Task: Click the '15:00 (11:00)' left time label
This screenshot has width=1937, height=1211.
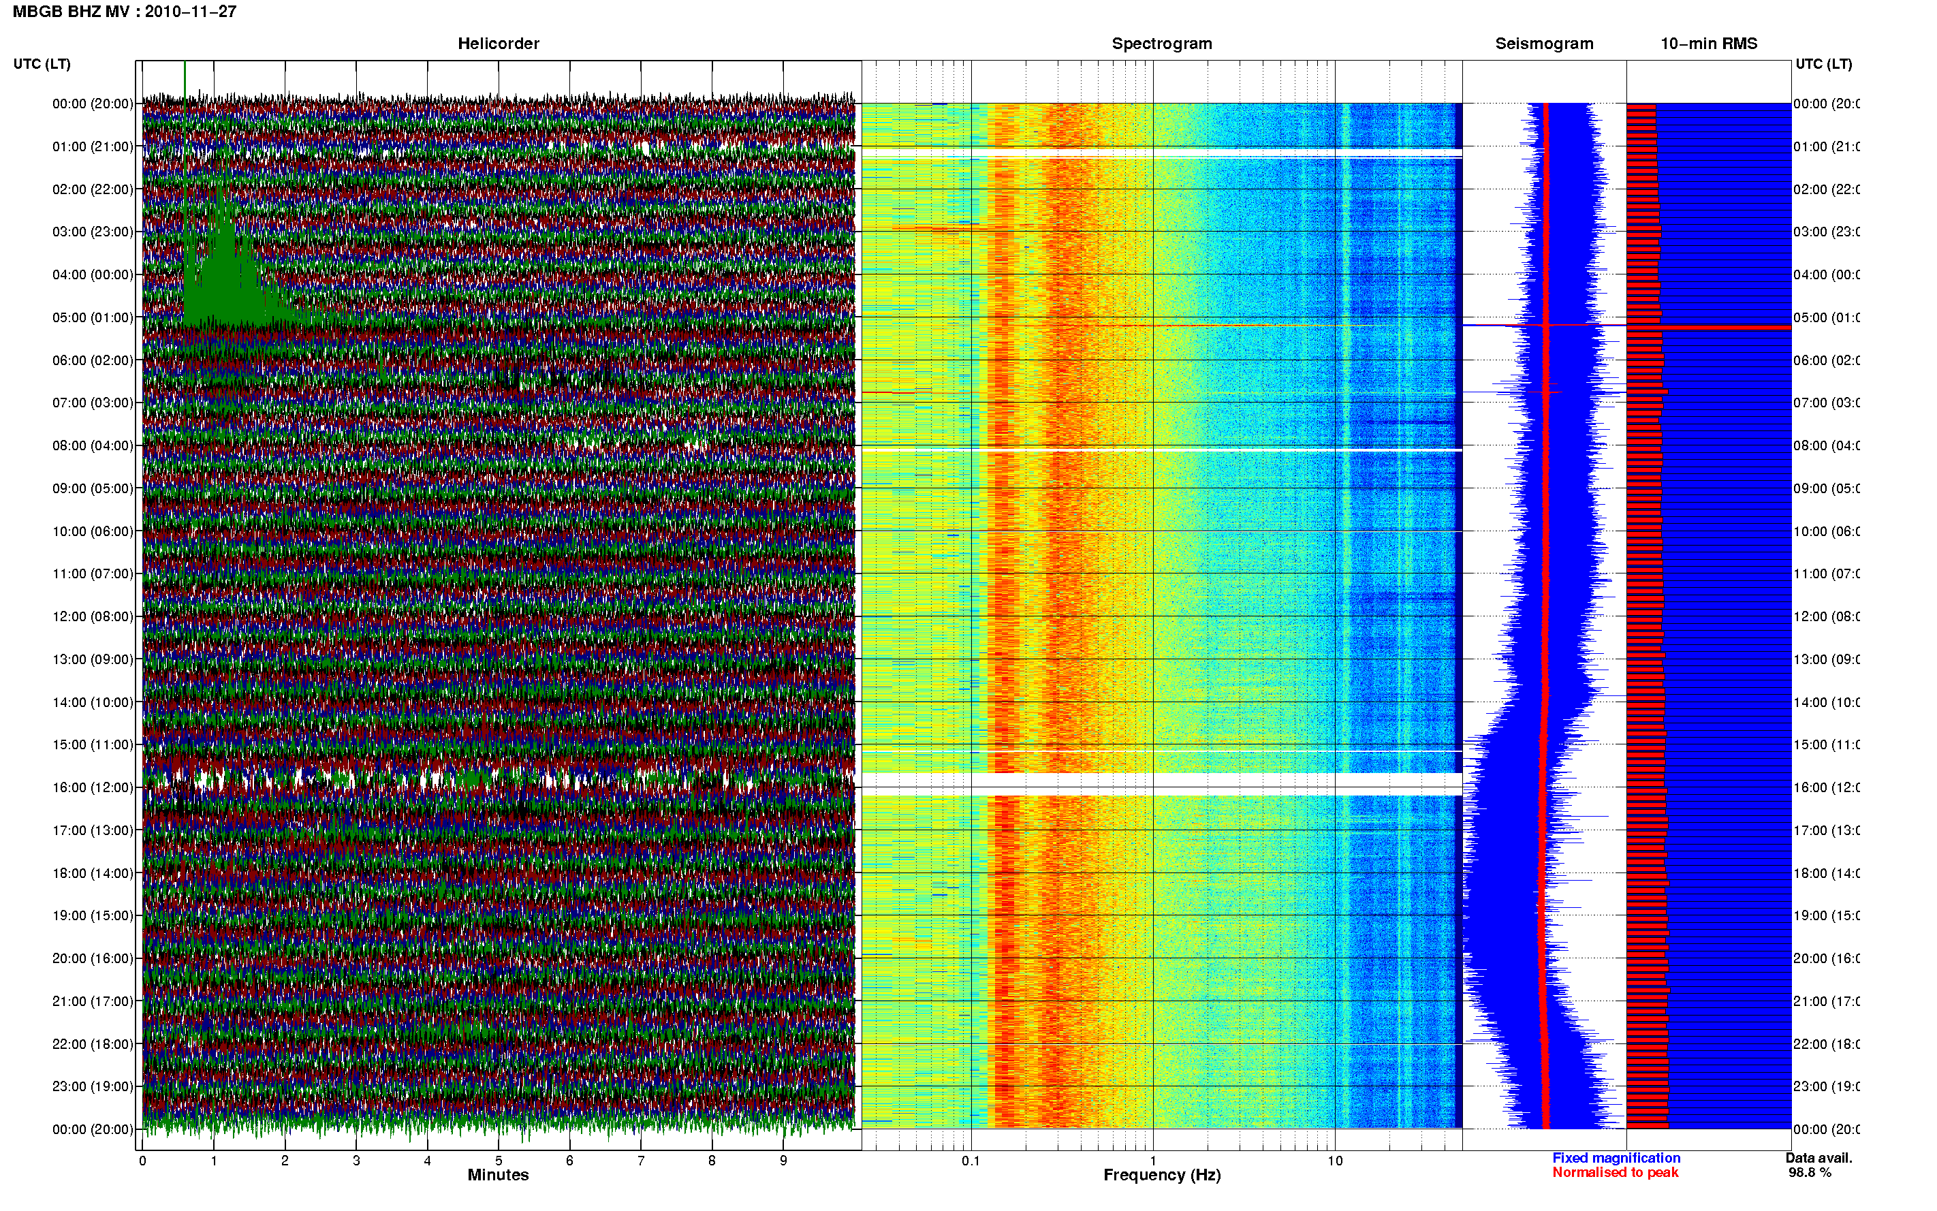Action: tap(93, 744)
